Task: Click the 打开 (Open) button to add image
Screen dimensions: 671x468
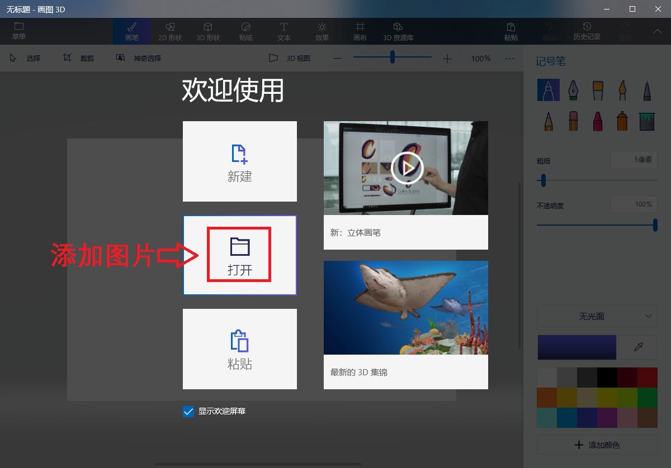Action: click(239, 255)
